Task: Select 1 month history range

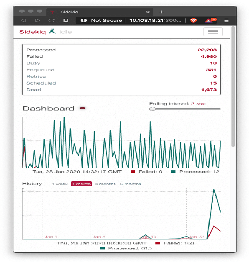Action: (x=81, y=184)
